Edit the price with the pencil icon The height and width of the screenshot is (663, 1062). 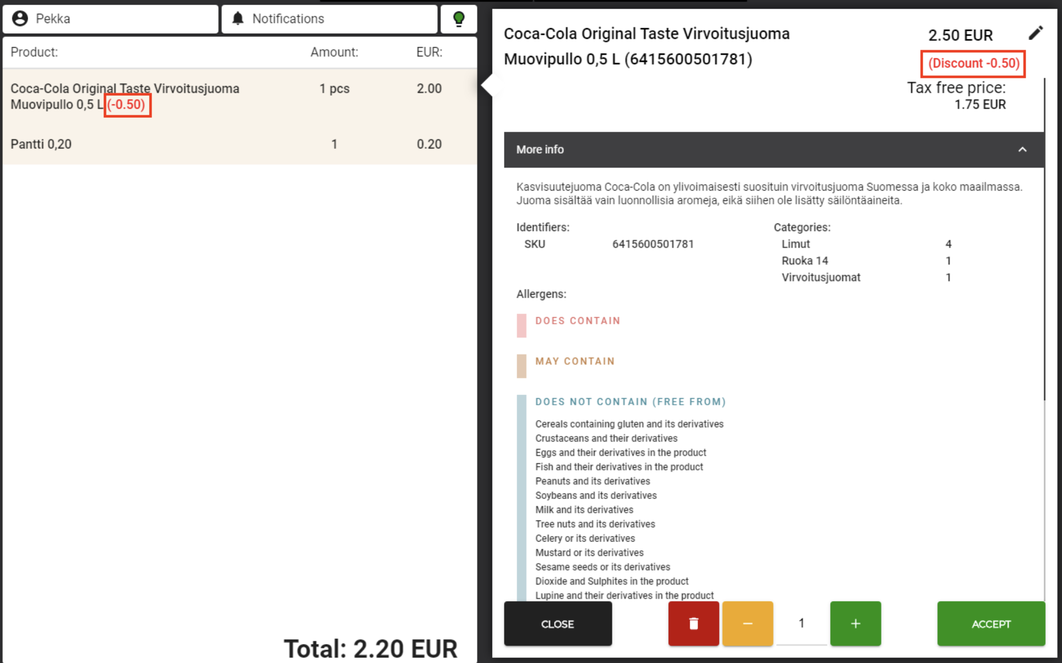pos(1036,33)
